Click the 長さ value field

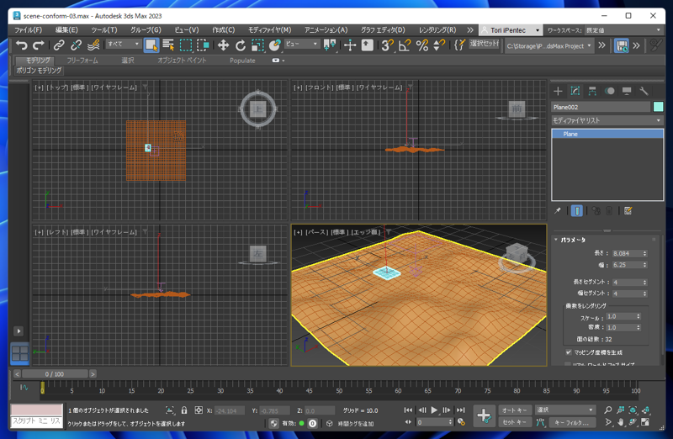point(627,254)
